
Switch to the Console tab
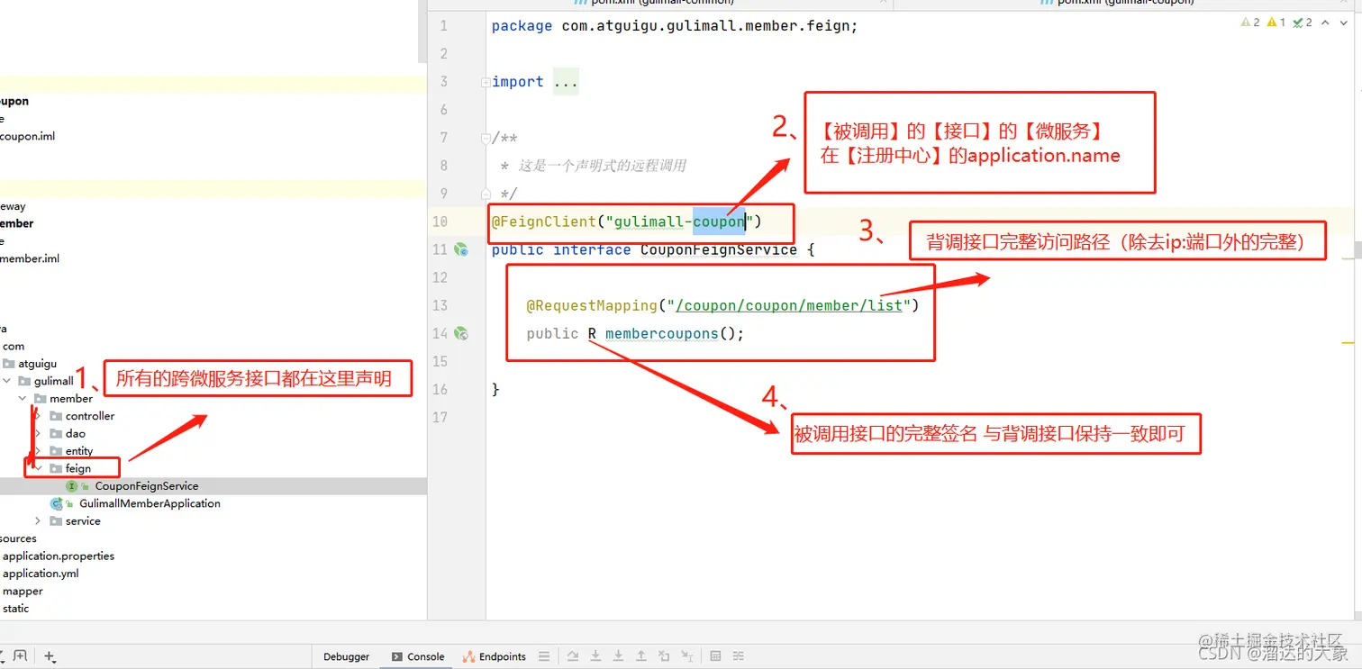[418, 656]
